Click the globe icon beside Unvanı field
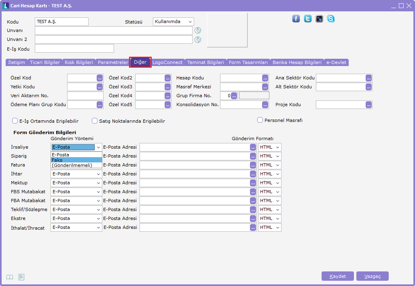 pos(198,30)
